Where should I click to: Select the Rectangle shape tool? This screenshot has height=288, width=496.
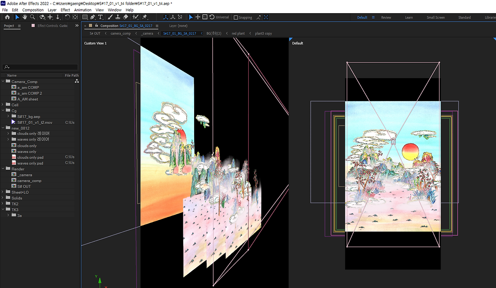click(85, 17)
